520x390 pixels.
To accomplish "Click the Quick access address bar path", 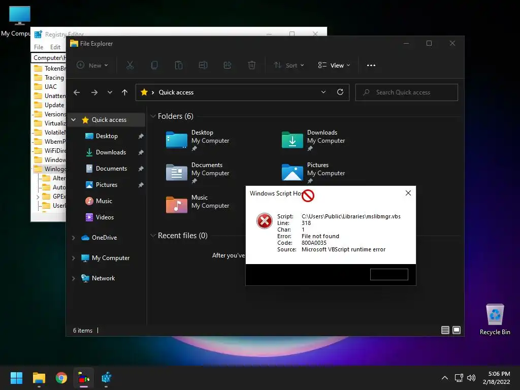I will [176, 92].
